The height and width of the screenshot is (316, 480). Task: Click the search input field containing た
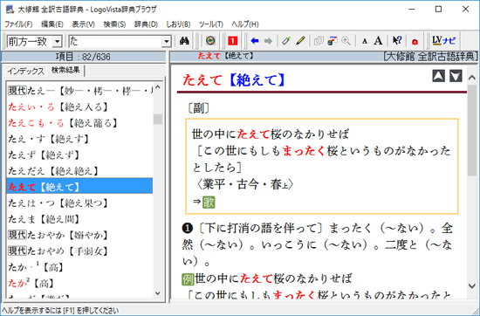[x=115, y=41]
